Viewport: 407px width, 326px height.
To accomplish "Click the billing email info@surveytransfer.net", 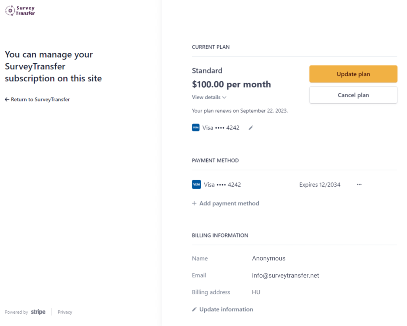I will coord(285,276).
